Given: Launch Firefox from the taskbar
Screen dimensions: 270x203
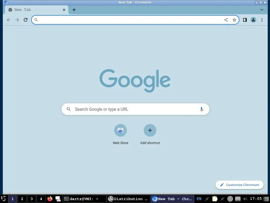Looking at the screenshot, I should click(50, 199).
